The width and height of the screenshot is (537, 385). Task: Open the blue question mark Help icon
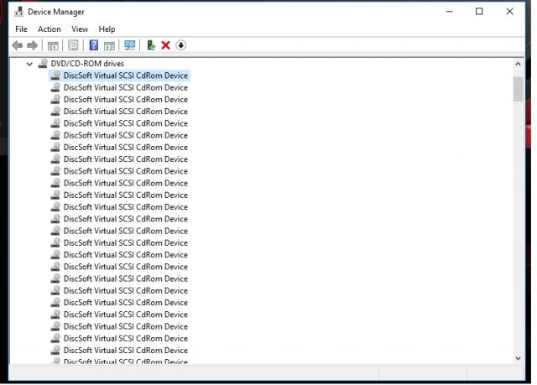[93, 45]
